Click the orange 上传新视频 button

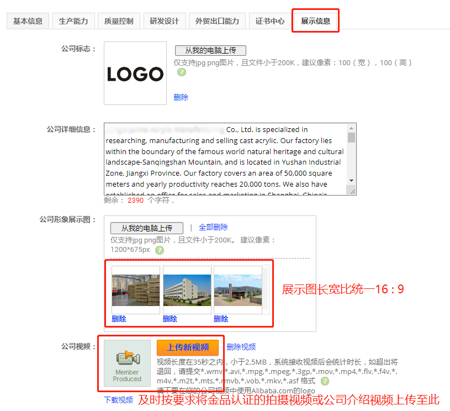coord(188,347)
